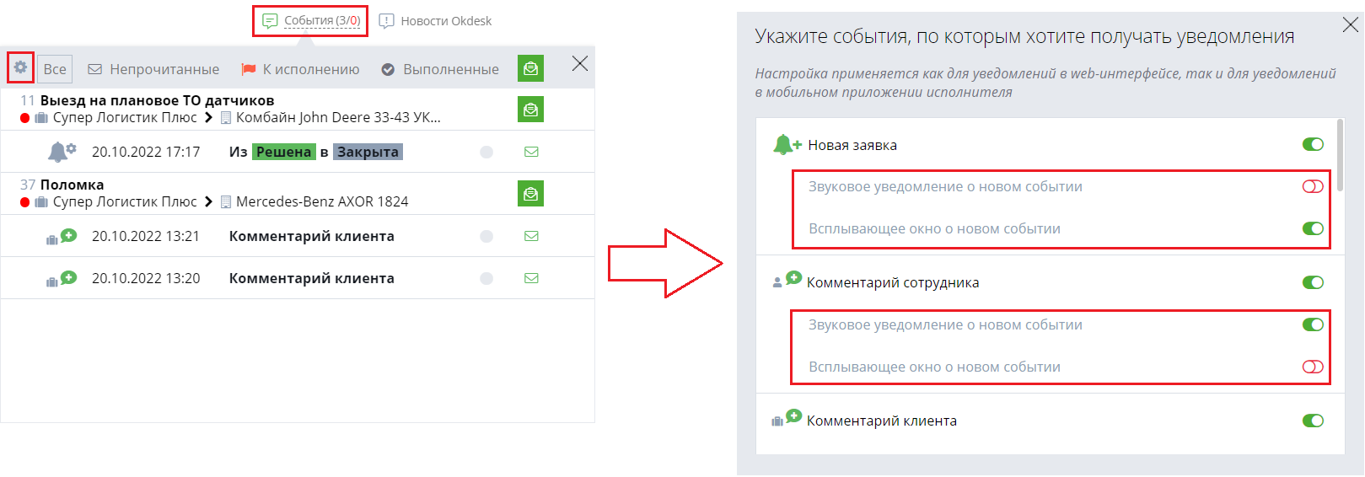Mark ticket 11 events as read
This screenshot has height=477, width=1365.
click(530, 109)
